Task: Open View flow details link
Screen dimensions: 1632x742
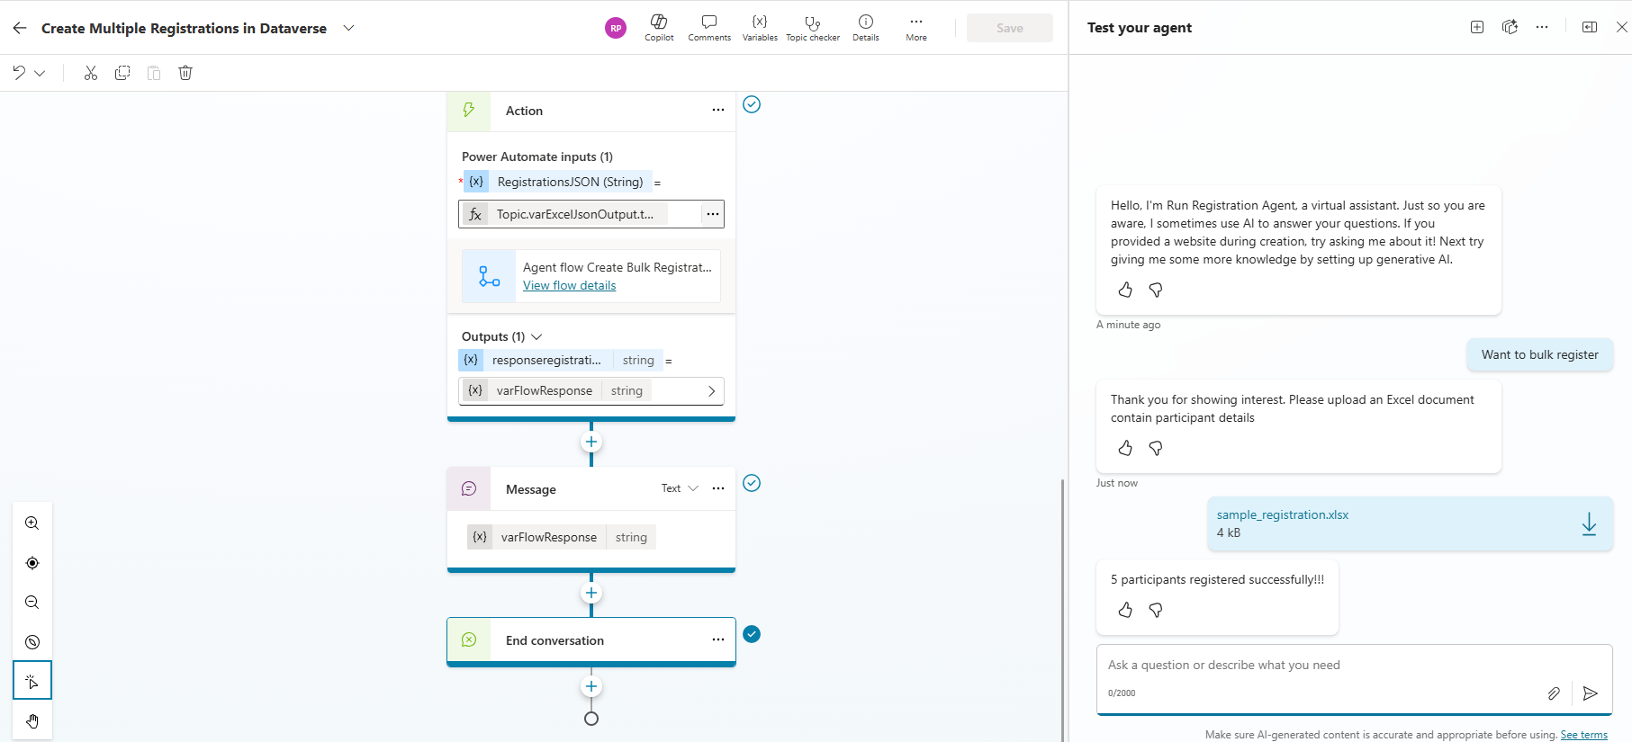Action: point(570,285)
